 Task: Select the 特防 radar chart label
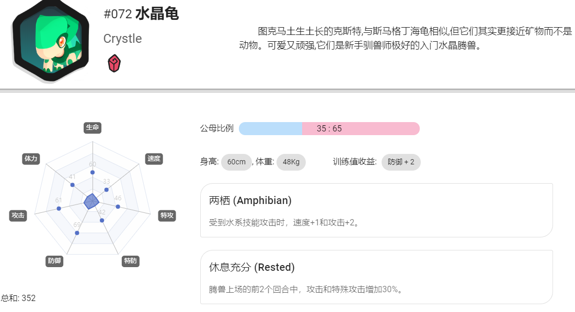[x=131, y=261]
